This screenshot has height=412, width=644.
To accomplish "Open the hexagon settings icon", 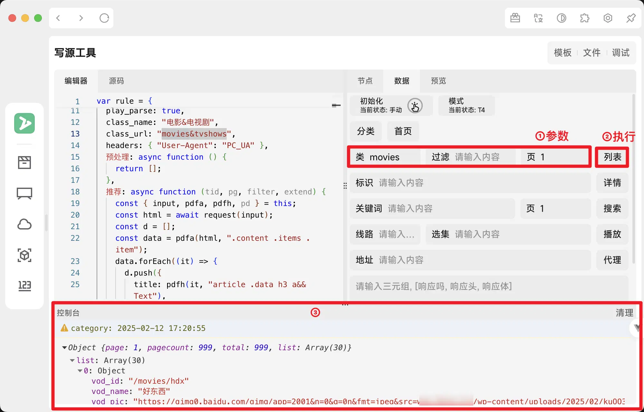I will click(608, 18).
